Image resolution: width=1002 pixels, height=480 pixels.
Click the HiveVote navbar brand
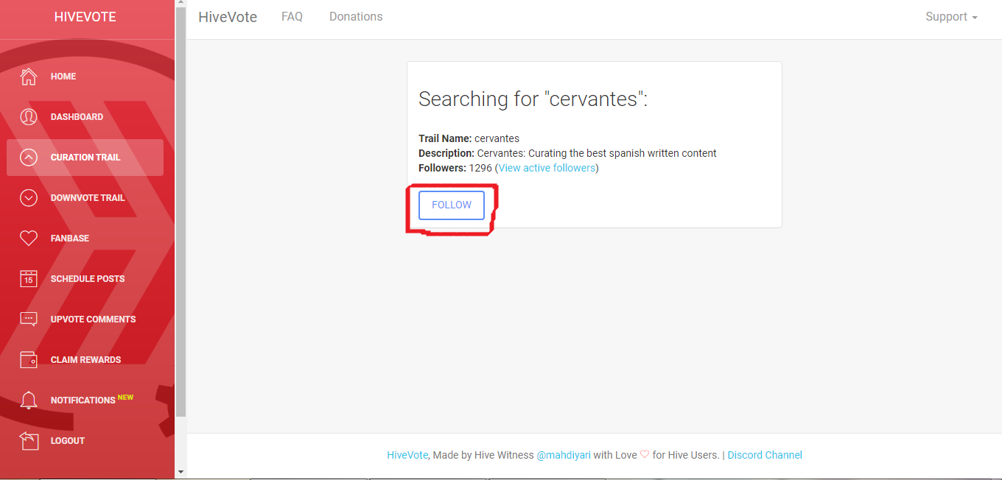coord(228,17)
